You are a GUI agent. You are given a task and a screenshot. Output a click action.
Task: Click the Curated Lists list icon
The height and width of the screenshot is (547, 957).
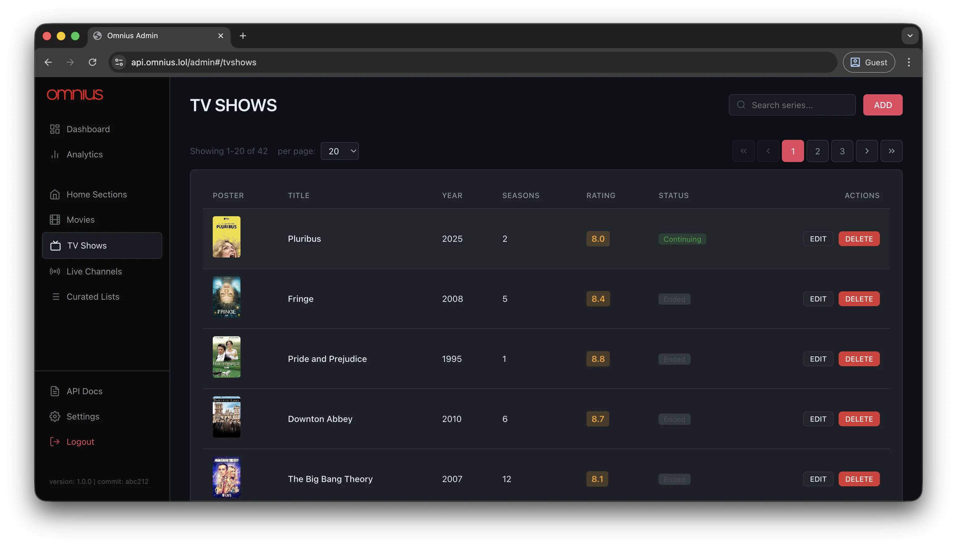tap(56, 296)
